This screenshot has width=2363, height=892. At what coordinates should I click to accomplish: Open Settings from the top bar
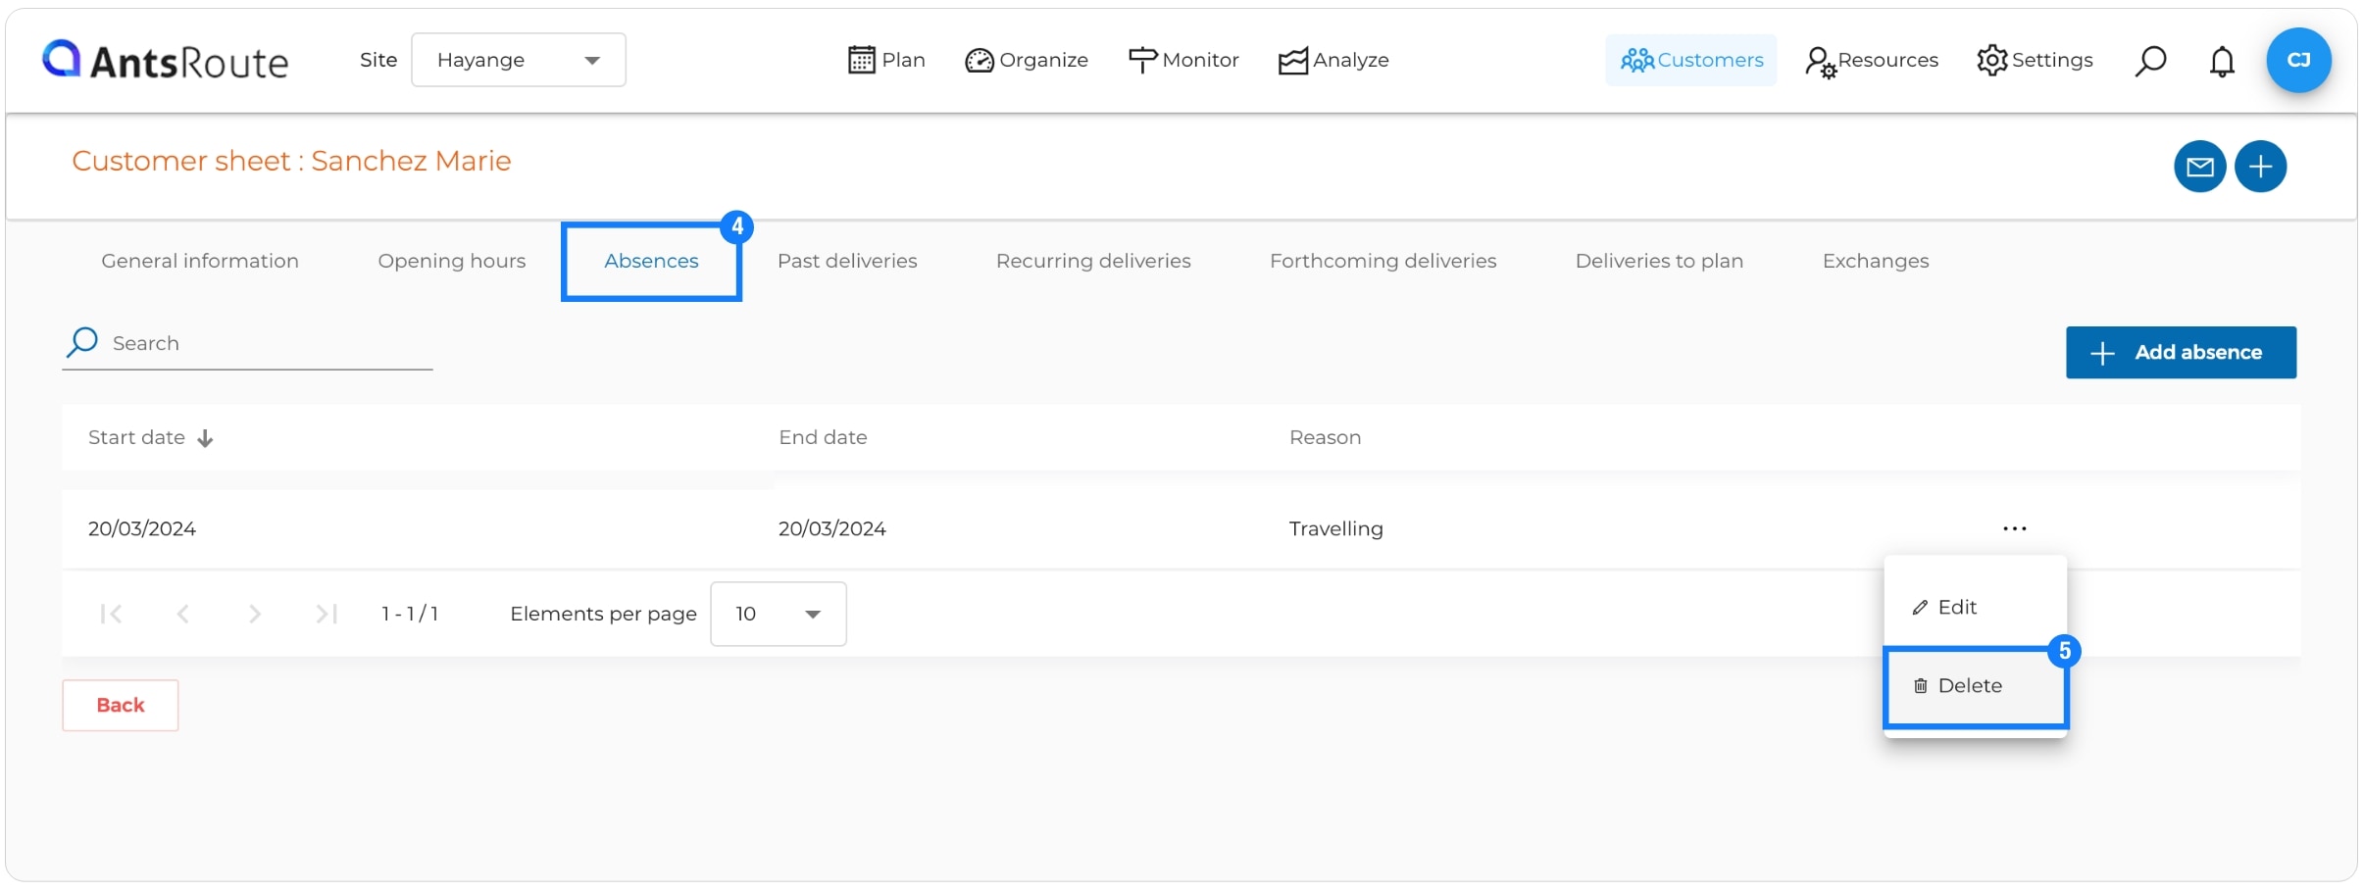pos(2035,60)
